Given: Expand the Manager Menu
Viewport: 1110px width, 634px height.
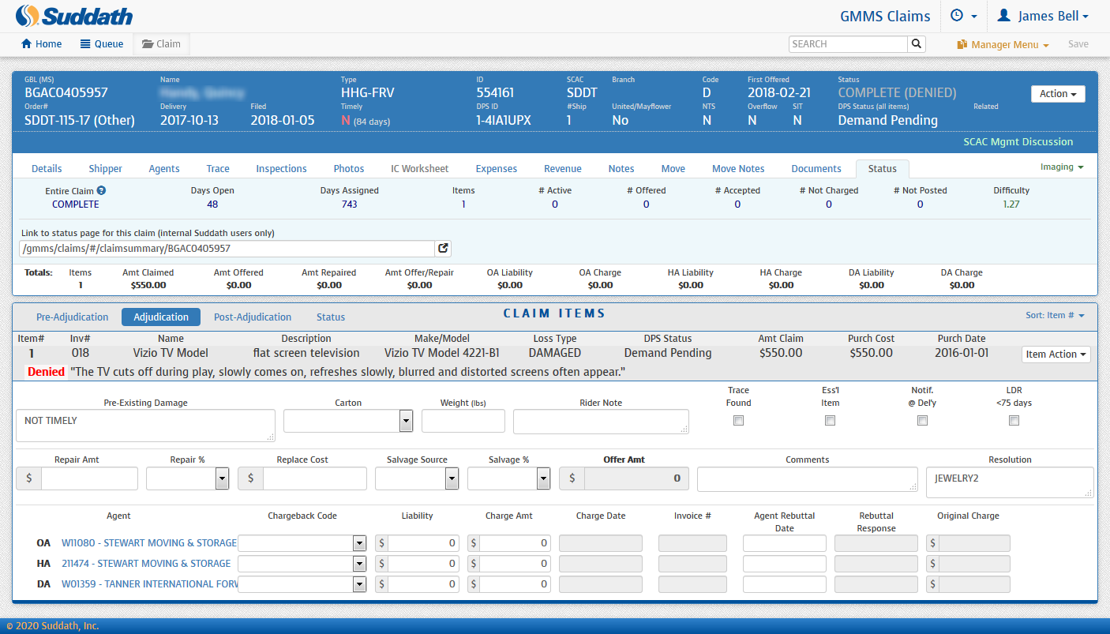Looking at the screenshot, I should [x=1003, y=44].
